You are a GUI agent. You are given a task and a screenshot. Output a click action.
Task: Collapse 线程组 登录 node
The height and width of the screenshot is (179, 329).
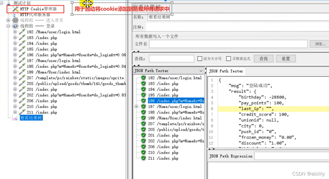(x=8, y=26)
